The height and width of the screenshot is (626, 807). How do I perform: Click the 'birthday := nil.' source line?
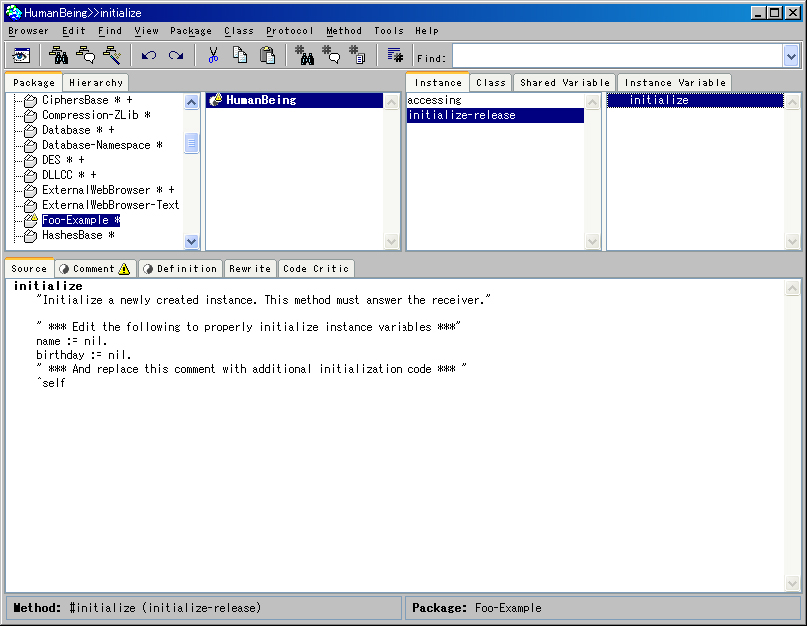click(x=83, y=355)
